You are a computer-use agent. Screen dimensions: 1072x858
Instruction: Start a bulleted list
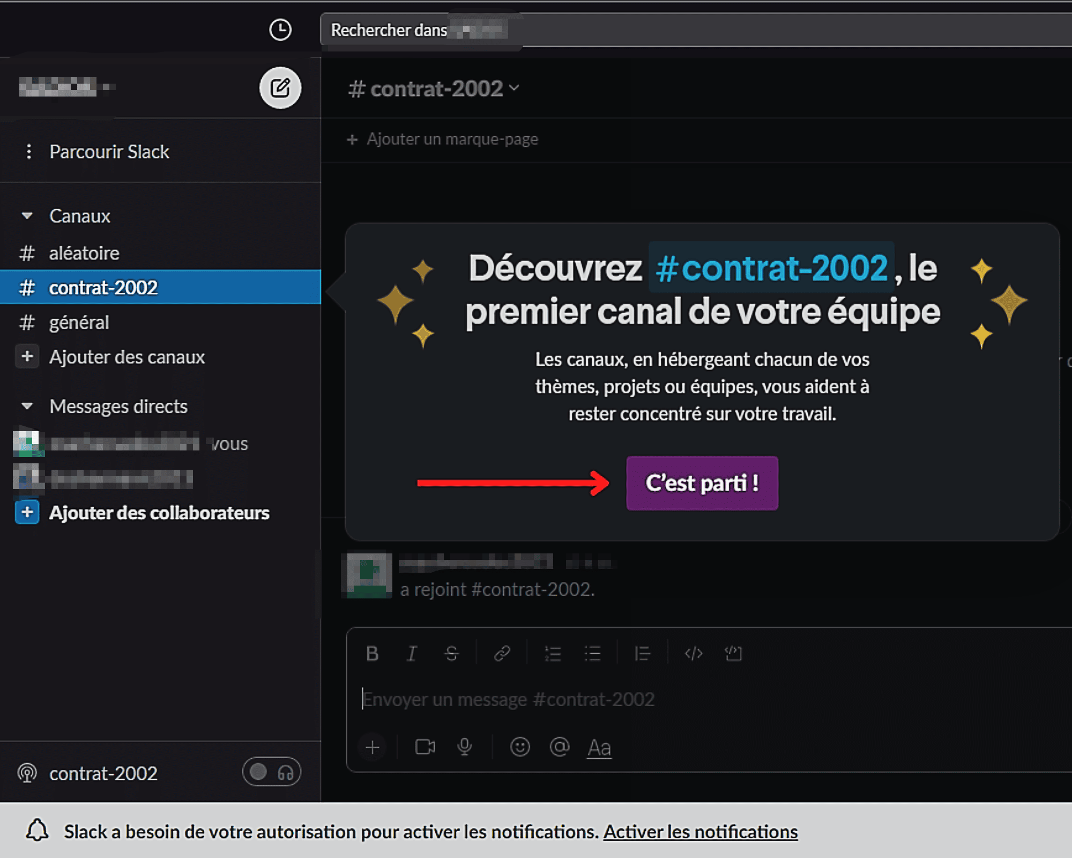point(592,653)
